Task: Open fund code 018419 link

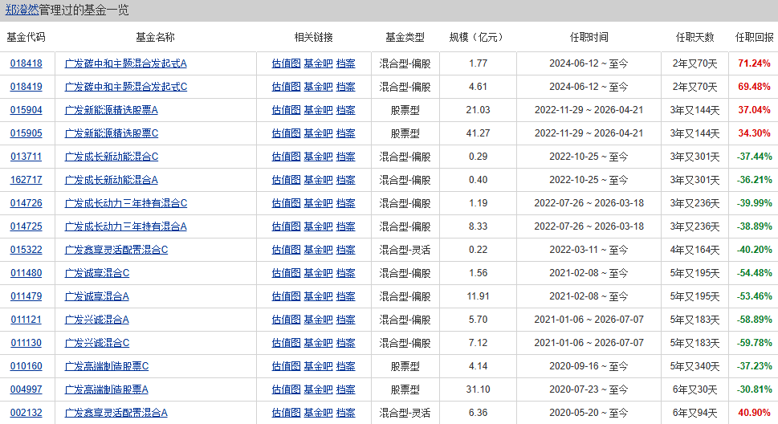Action: [x=26, y=87]
